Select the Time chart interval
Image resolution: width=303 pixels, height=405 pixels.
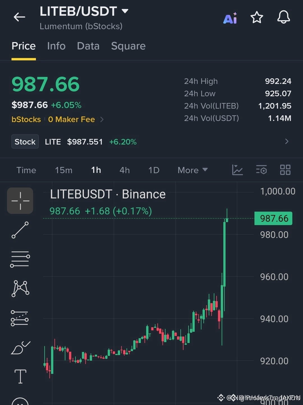click(x=26, y=170)
